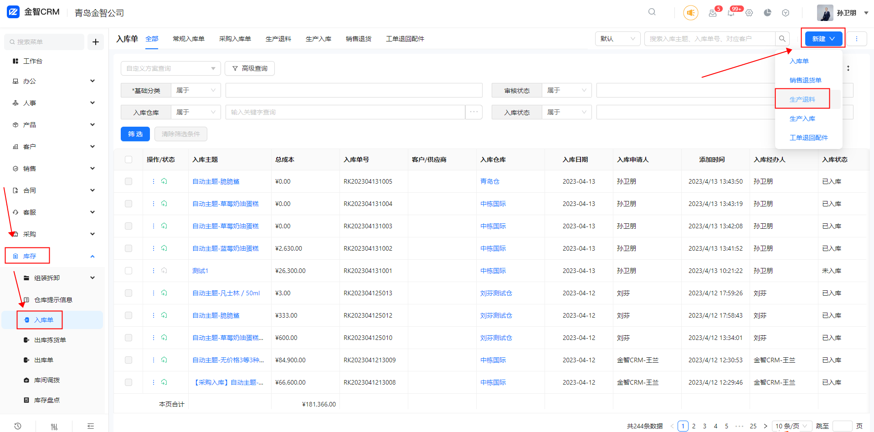Open row actions menu for RK202304131005
This screenshot has height=432, width=874.
[154, 181]
